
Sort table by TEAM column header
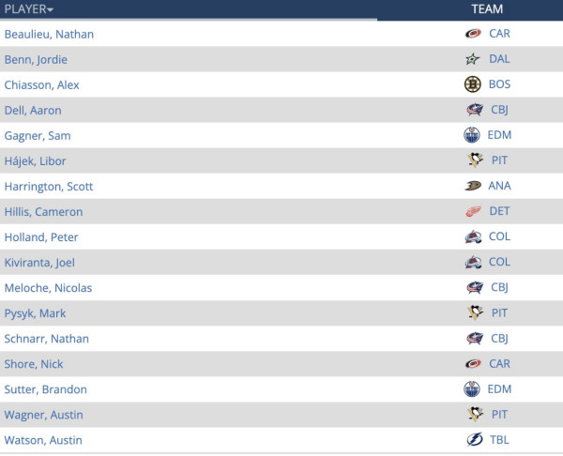pyautogui.click(x=487, y=9)
